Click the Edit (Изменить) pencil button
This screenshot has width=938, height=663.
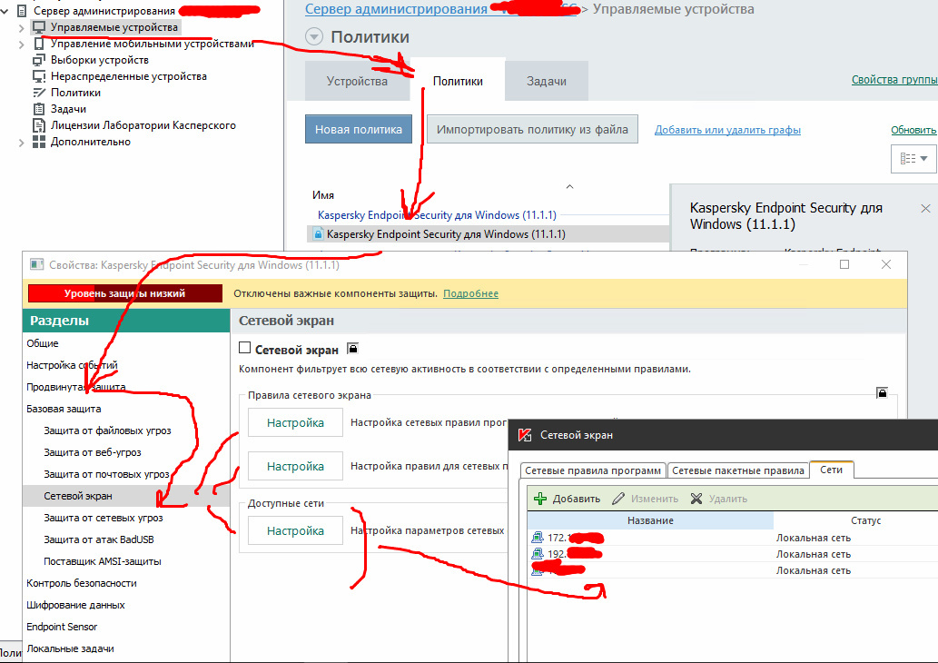point(645,499)
